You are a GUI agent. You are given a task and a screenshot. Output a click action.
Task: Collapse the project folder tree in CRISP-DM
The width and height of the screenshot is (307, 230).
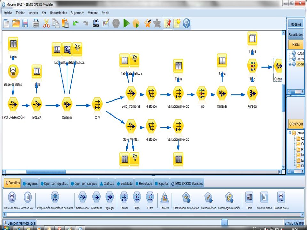290,133
